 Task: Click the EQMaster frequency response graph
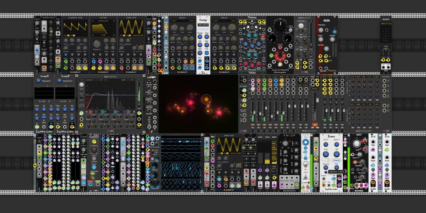point(110,94)
